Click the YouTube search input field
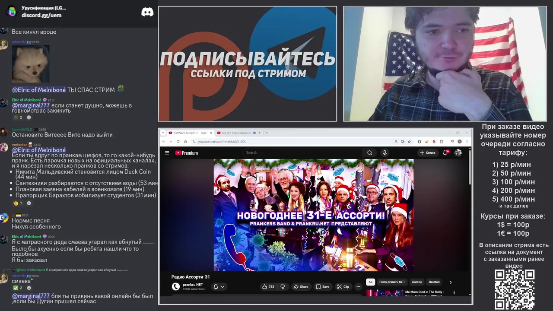Screen dimensions: 553x311 click(302, 152)
